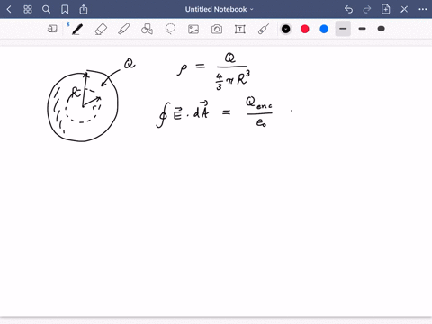Select the Highlighter tool
This screenshot has height=324, width=432.
(124, 29)
